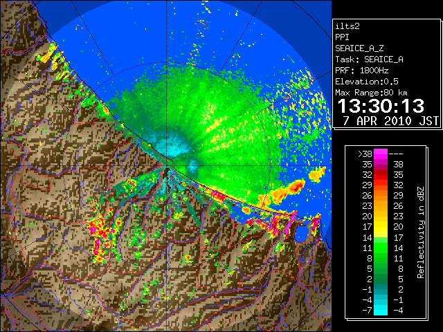
Task: Click the radar site center where range lines cross
Action: click(x=167, y=166)
